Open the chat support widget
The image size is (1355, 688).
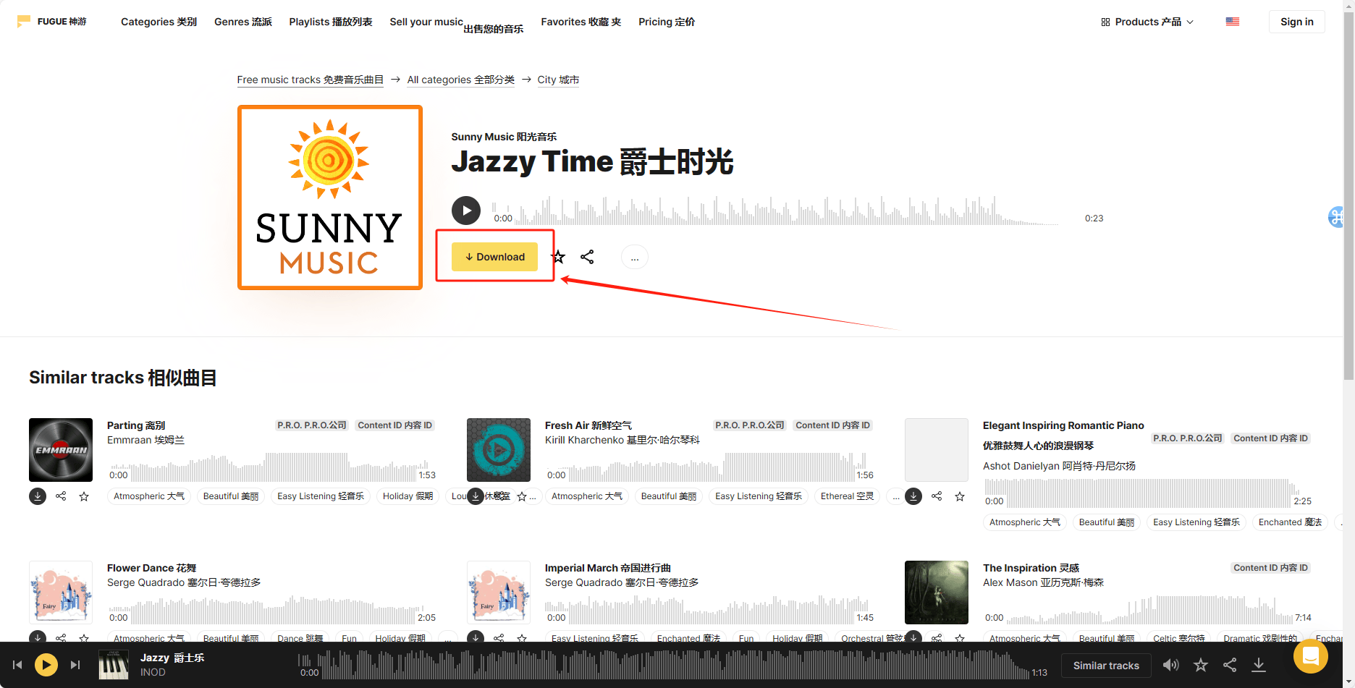click(x=1310, y=656)
